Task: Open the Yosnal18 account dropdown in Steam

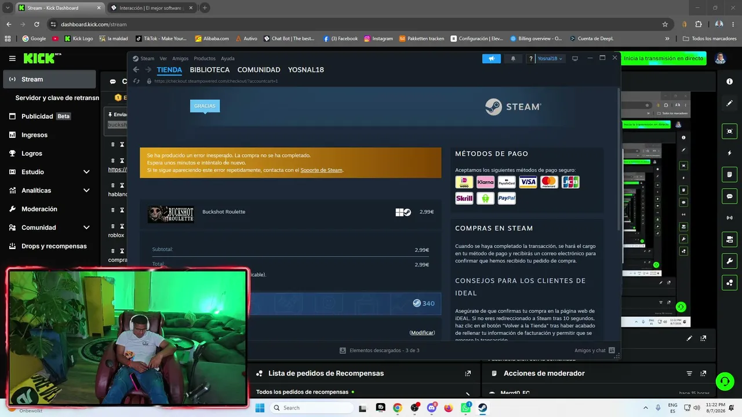Action: click(550, 58)
